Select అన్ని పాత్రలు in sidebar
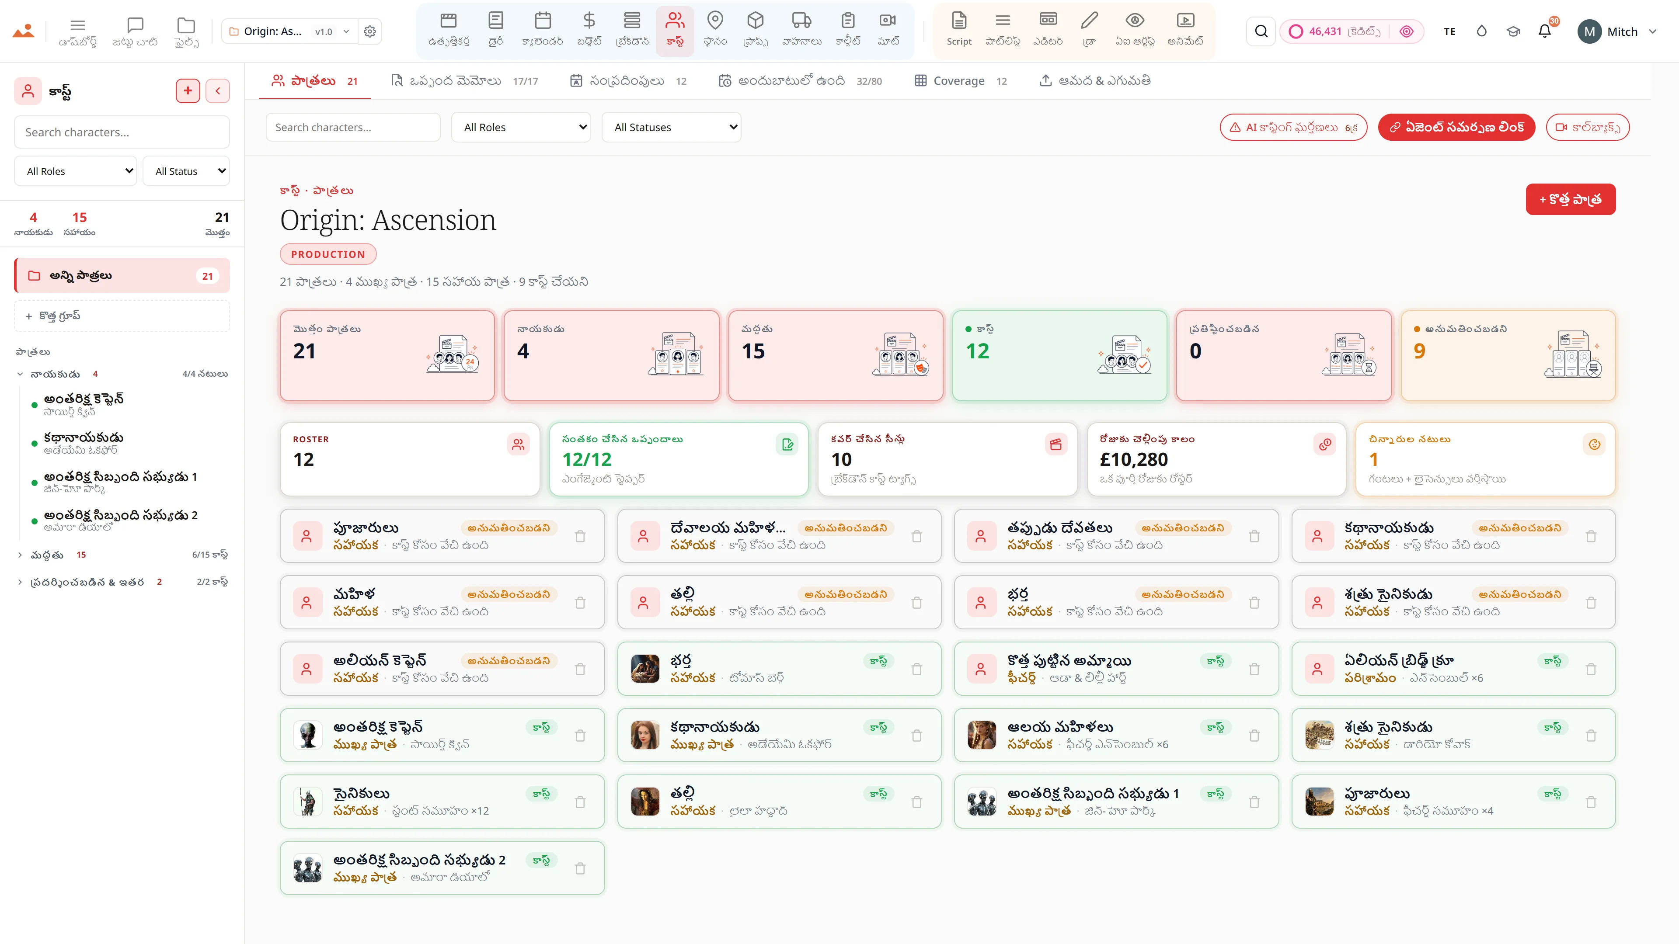 pos(122,276)
